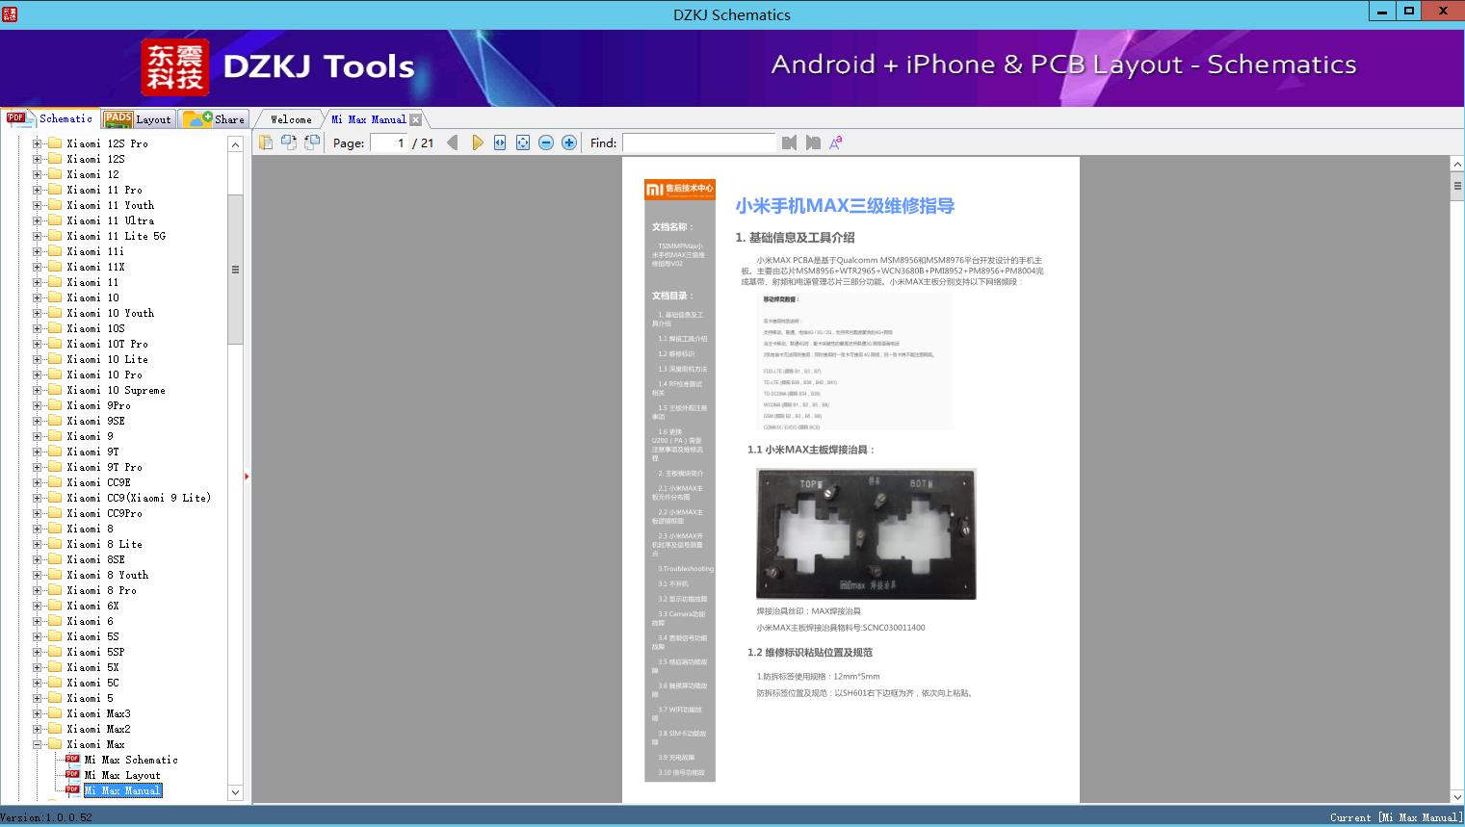Select the Xiaomi 12 folder
The width and height of the screenshot is (1465, 827).
tap(93, 174)
